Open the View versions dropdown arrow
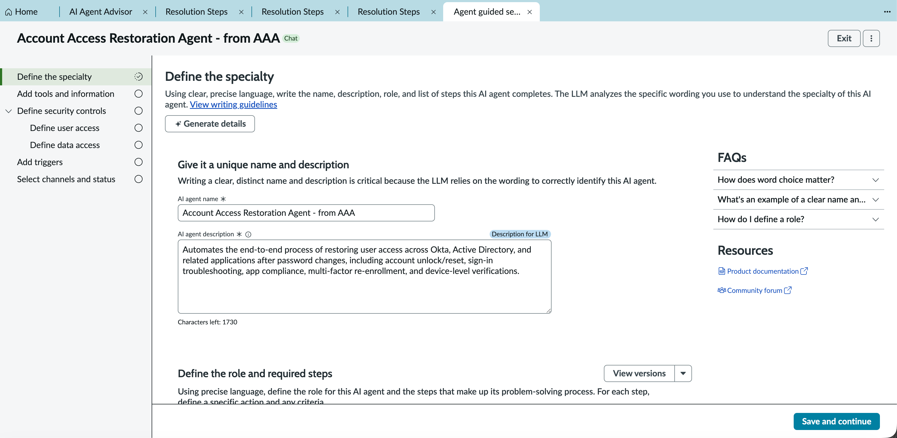Screen dimensions: 897x438 (x=683, y=373)
